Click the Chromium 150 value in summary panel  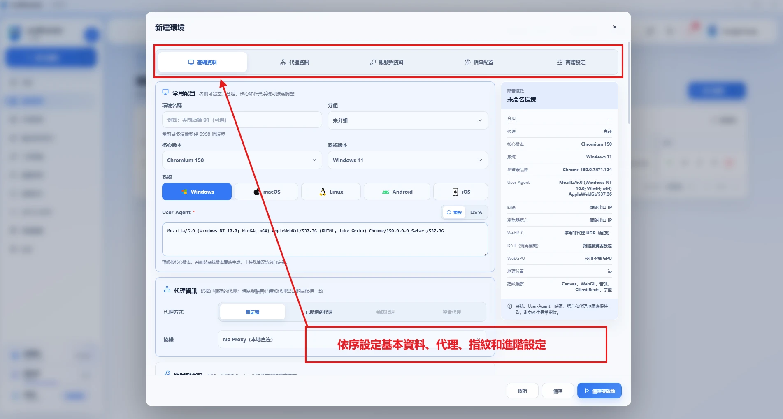[x=596, y=144]
